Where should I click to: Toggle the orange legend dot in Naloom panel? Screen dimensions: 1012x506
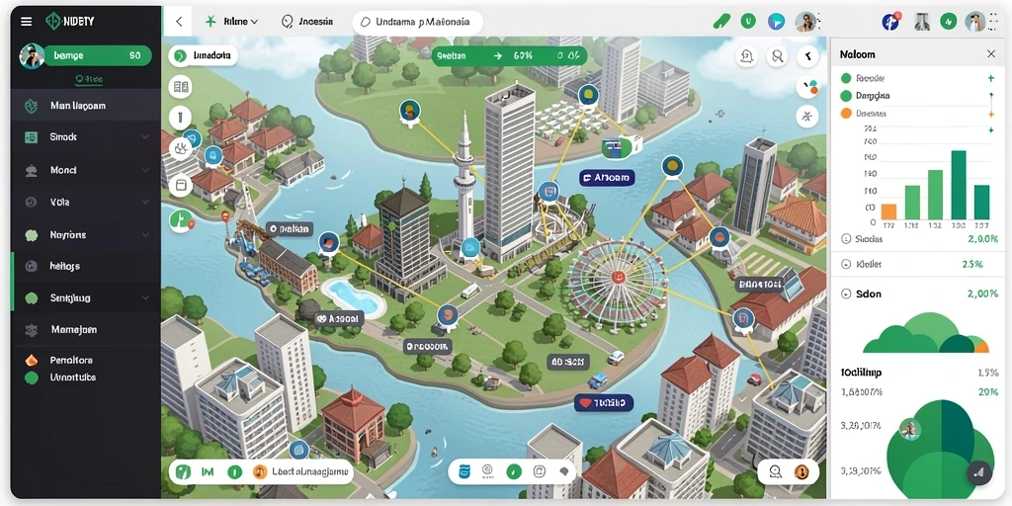846,114
